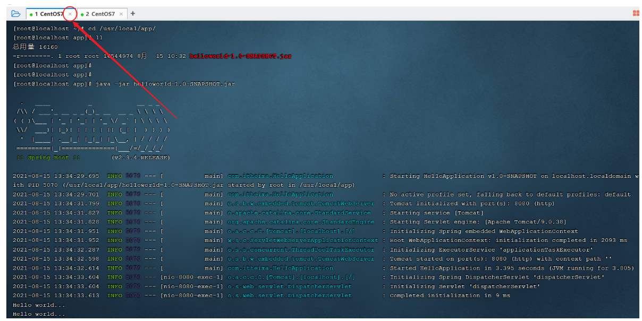Click the file size 16544974

pyautogui.click(x=119, y=56)
